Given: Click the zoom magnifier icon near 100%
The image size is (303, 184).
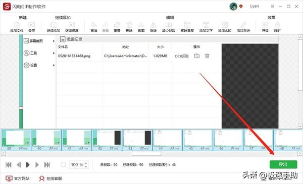Looking at the screenshot, I should point(64,165).
